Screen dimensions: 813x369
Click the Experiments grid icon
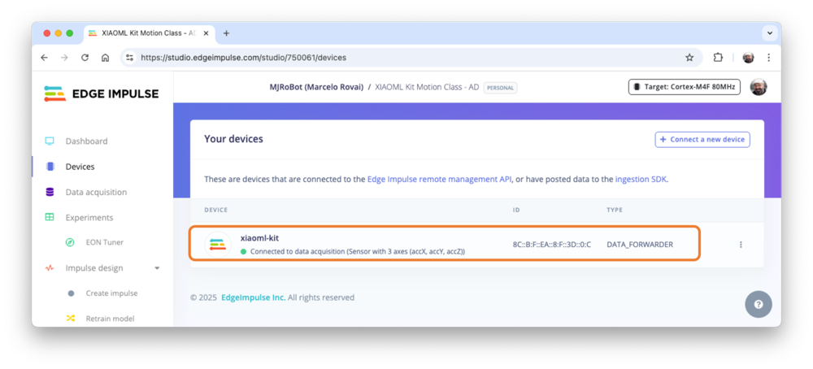point(50,218)
